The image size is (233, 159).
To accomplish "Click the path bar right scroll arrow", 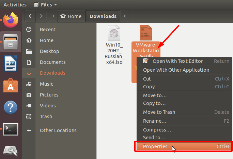I will [125, 16].
